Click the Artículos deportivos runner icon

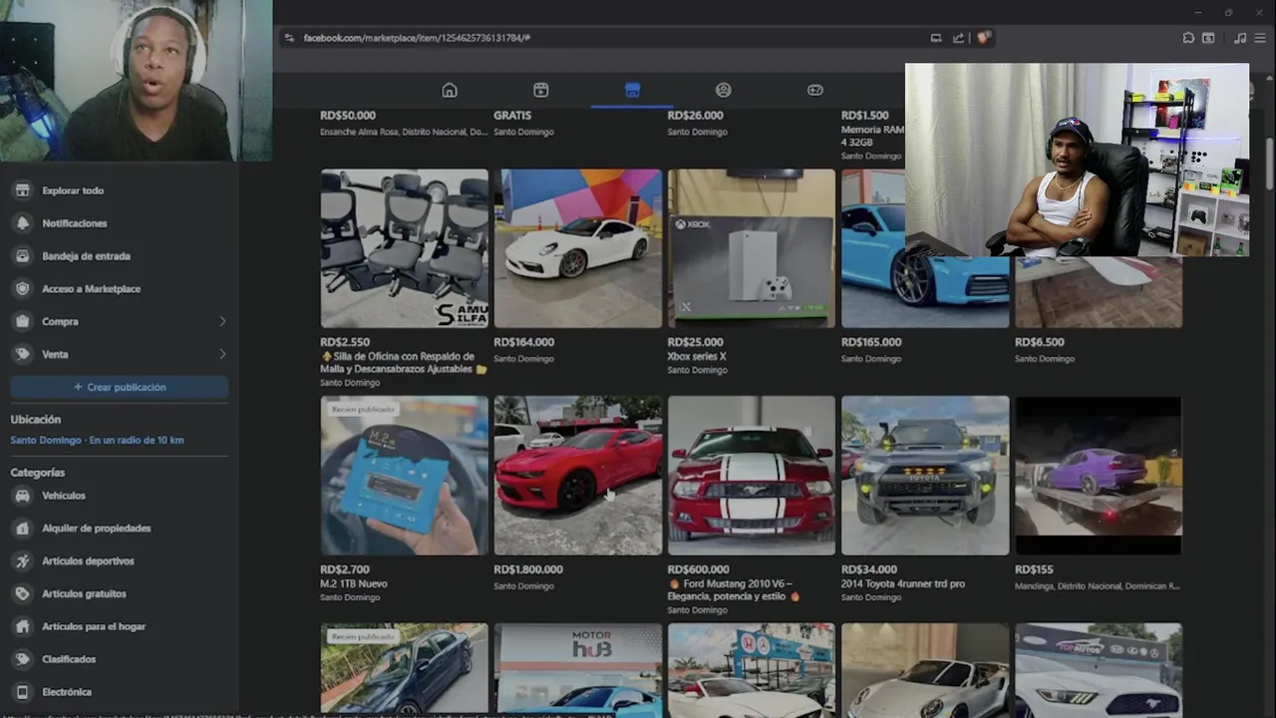point(22,561)
